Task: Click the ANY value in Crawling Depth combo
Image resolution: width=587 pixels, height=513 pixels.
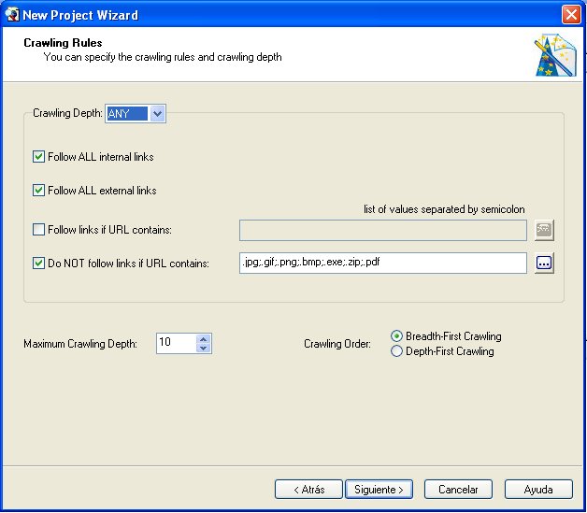Action: coord(127,113)
